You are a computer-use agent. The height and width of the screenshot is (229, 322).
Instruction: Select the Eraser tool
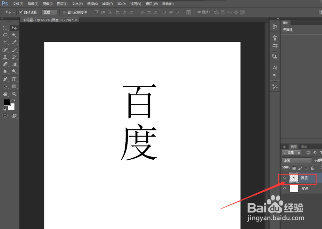tap(5, 64)
